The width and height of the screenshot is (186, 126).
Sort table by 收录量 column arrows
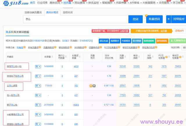52,57
